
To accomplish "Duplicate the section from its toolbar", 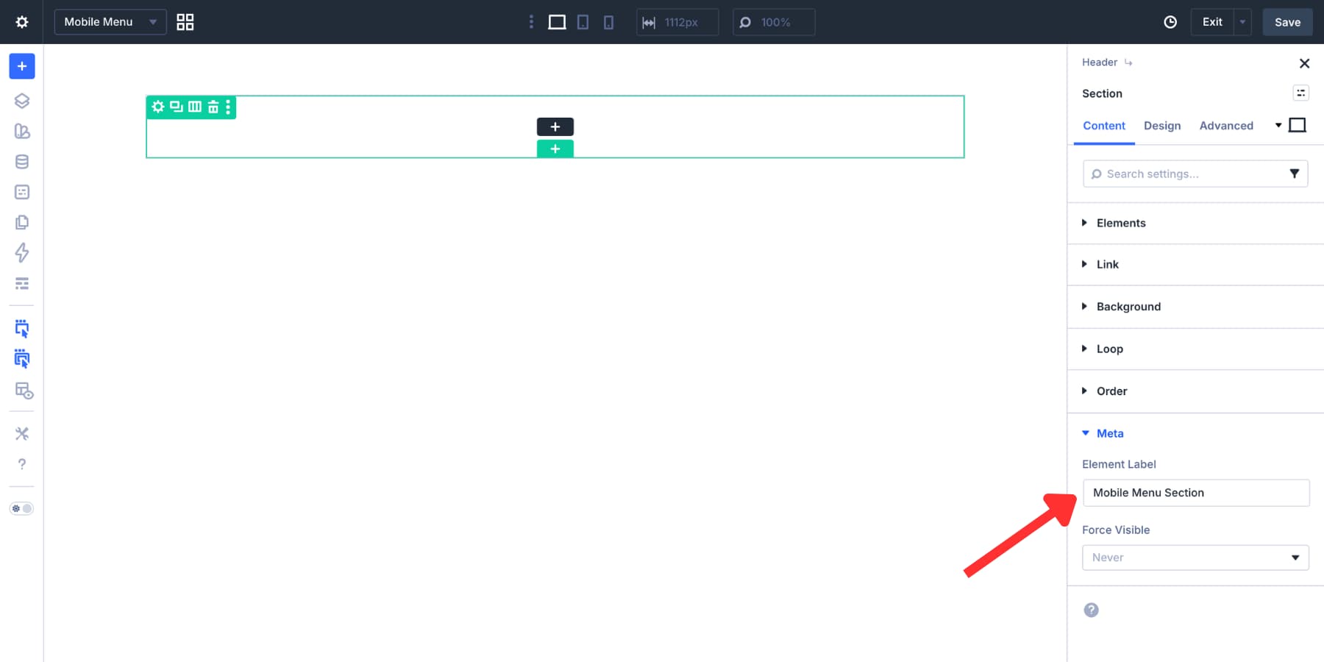I will (x=177, y=107).
